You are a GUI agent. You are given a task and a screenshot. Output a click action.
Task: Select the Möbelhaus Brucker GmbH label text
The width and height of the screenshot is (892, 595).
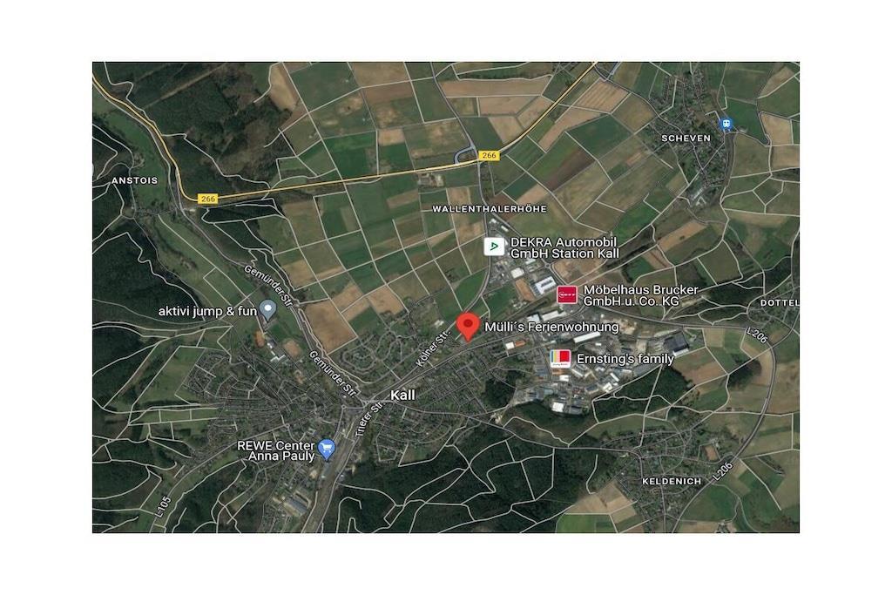(640, 295)
